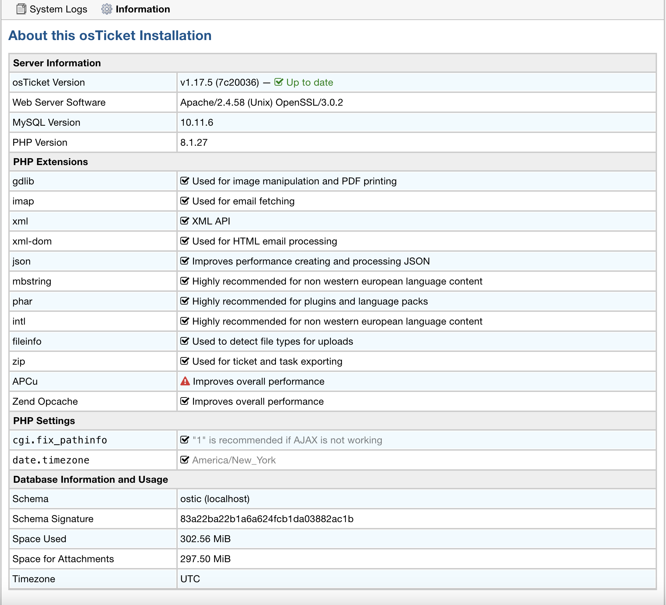This screenshot has height=605, width=666.
Task: Click the 'cgi.fix_pathinfo' setting name
Action: click(60, 440)
